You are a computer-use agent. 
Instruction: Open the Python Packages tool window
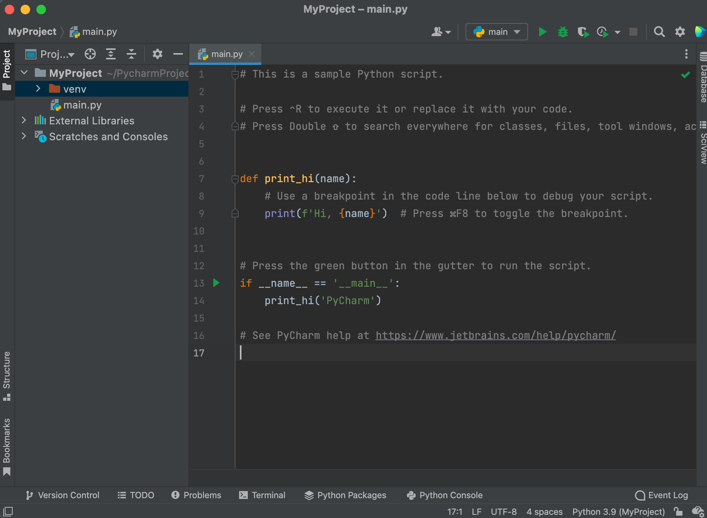(345, 495)
